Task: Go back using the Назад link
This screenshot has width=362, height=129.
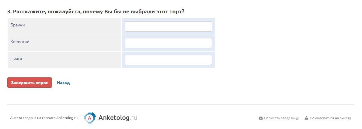Action: coord(63,83)
